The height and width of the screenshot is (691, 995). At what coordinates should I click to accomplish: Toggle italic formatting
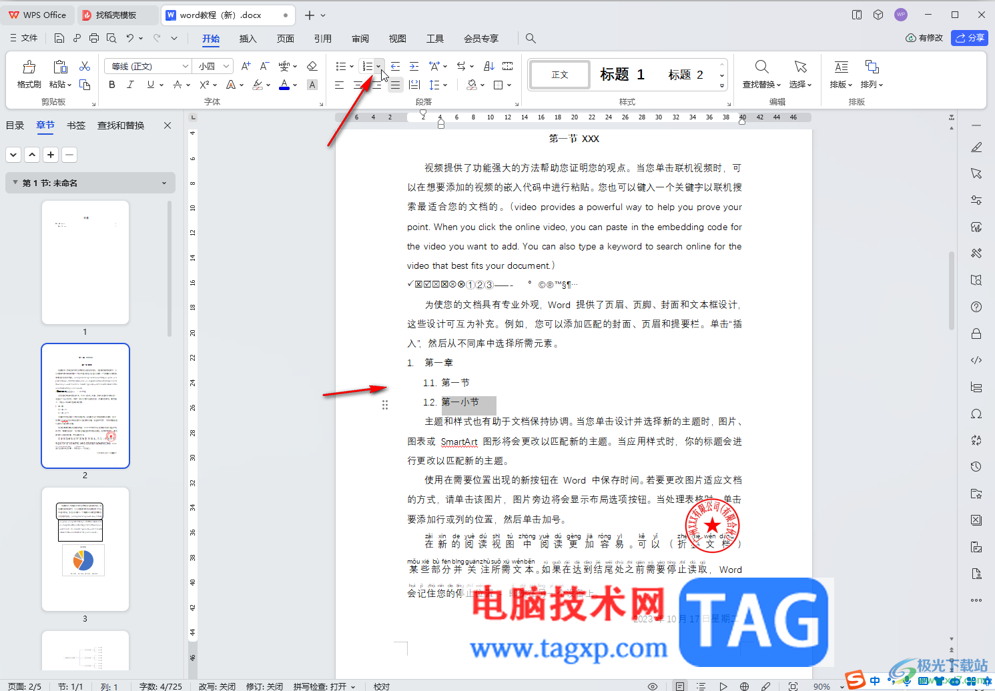[x=131, y=85]
